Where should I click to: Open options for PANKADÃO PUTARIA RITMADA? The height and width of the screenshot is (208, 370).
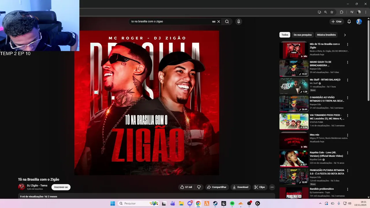click(x=347, y=171)
